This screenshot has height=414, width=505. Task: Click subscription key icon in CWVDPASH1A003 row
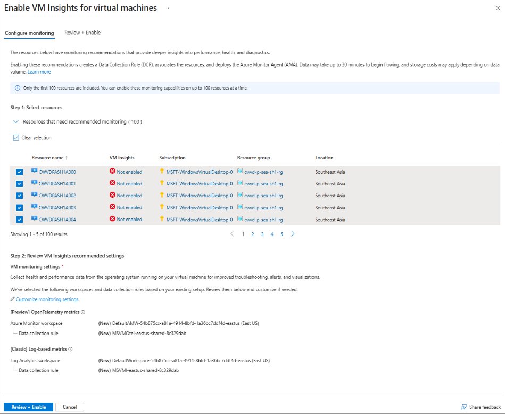click(x=162, y=207)
